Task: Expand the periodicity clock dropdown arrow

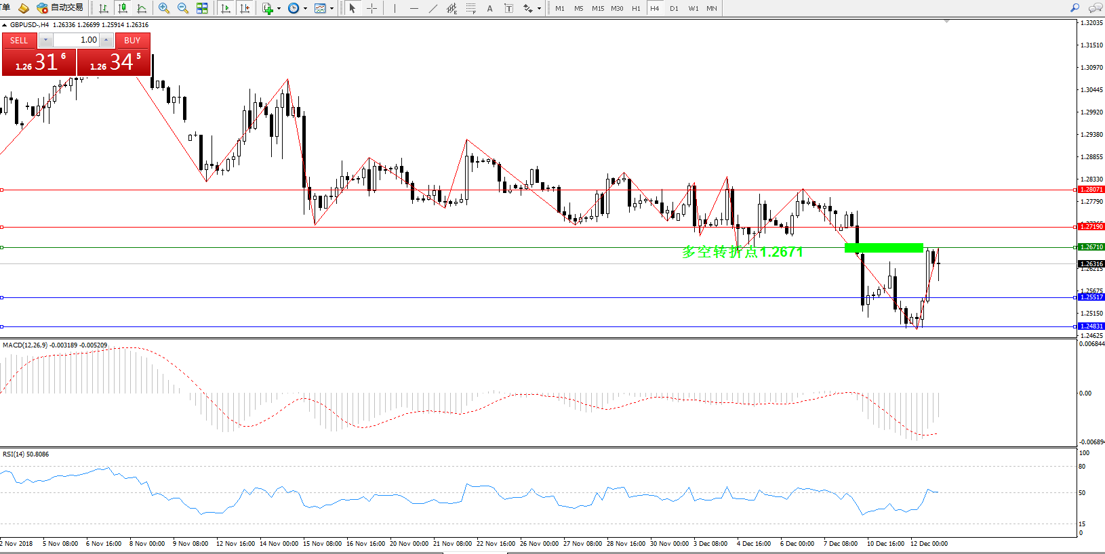Action: tap(305, 9)
